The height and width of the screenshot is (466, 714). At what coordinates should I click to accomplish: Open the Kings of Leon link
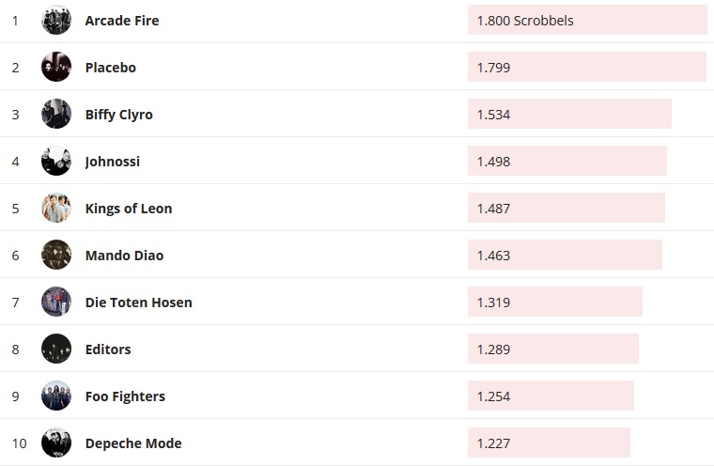coord(129,209)
